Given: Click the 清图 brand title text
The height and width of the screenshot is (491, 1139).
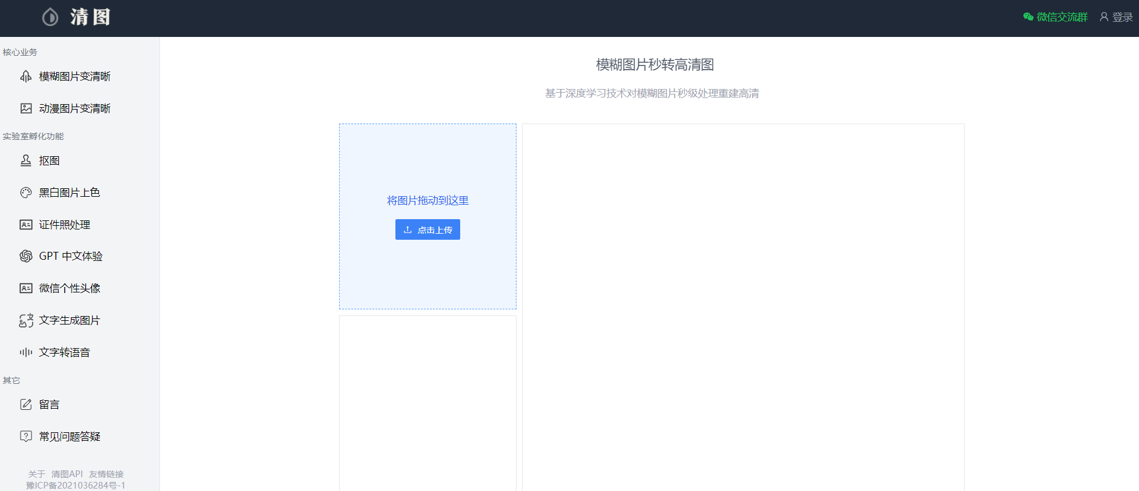Looking at the screenshot, I should [x=90, y=17].
